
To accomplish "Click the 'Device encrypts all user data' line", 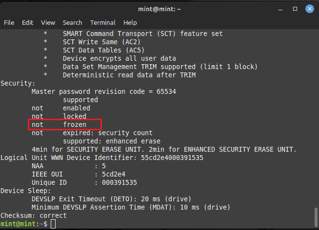I will point(120,59).
